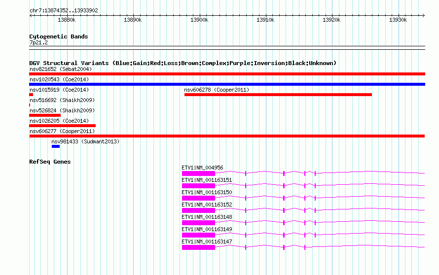Click the ETV1|NM_001163149 transcript label
This screenshot has height=275, width=439.
(207, 229)
